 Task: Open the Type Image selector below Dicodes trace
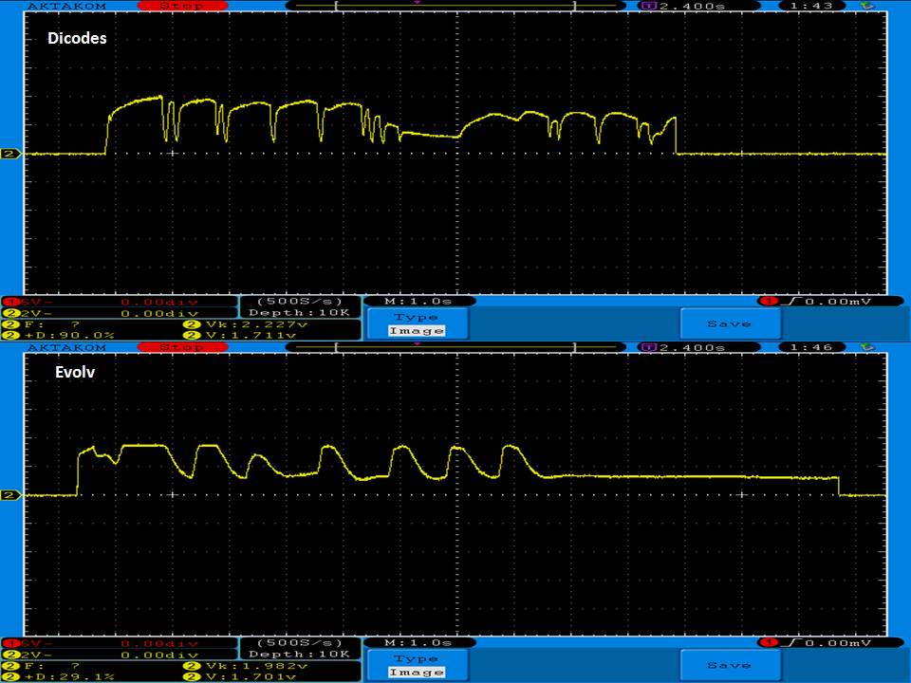(417, 323)
